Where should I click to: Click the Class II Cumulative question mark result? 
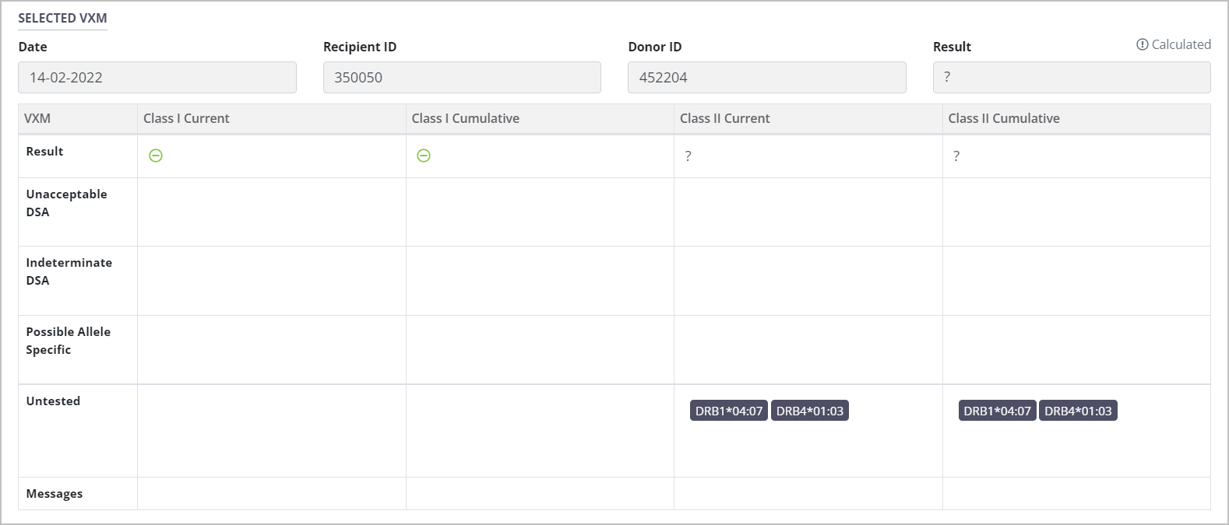(x=956, y=156)
